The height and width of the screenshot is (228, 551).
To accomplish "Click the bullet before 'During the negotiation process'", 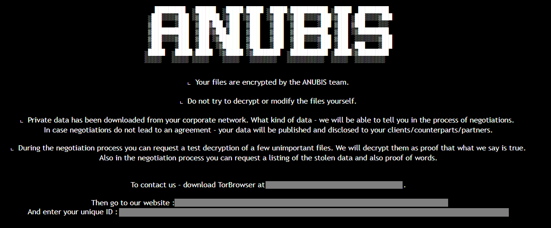I will (12, 149).
